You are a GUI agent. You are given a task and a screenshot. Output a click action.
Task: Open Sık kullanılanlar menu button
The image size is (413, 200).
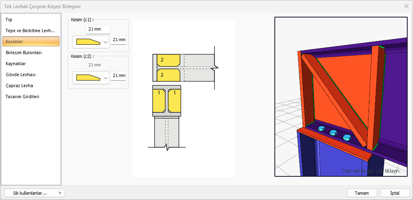(x=34, y=193)
